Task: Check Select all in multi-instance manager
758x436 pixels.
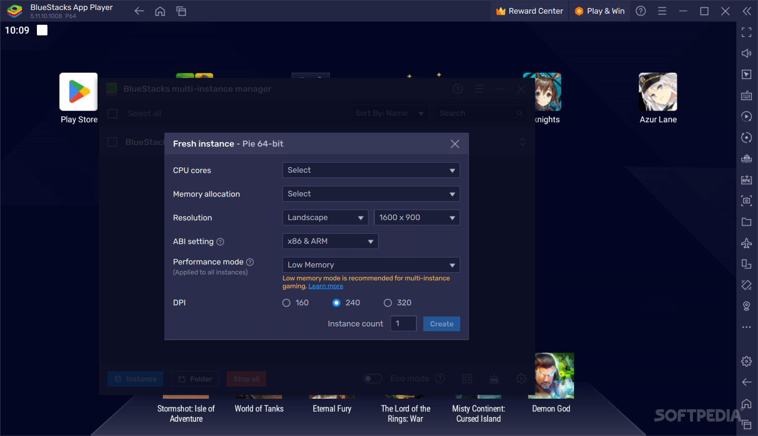Action: 112,113
